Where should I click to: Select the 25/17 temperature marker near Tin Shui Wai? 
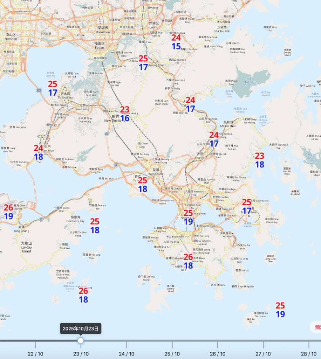[x=53, y=88]
